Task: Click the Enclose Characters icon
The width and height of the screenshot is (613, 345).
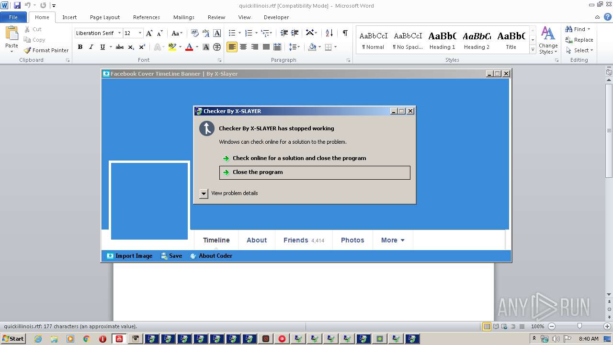Action: click(x=217, y=47)
